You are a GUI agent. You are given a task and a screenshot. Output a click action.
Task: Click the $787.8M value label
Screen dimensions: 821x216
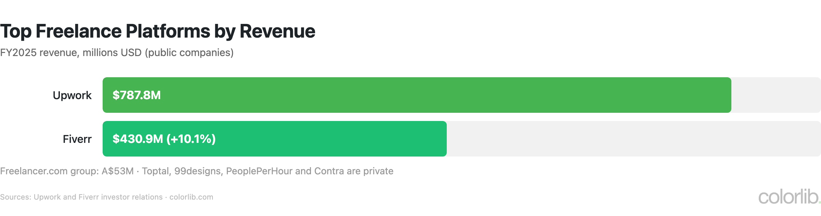pos(136,95)
